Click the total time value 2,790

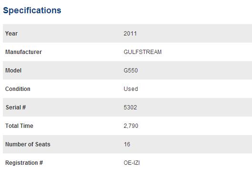131,126
